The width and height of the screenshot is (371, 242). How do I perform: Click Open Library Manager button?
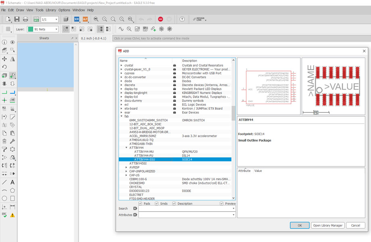point(328,225)
